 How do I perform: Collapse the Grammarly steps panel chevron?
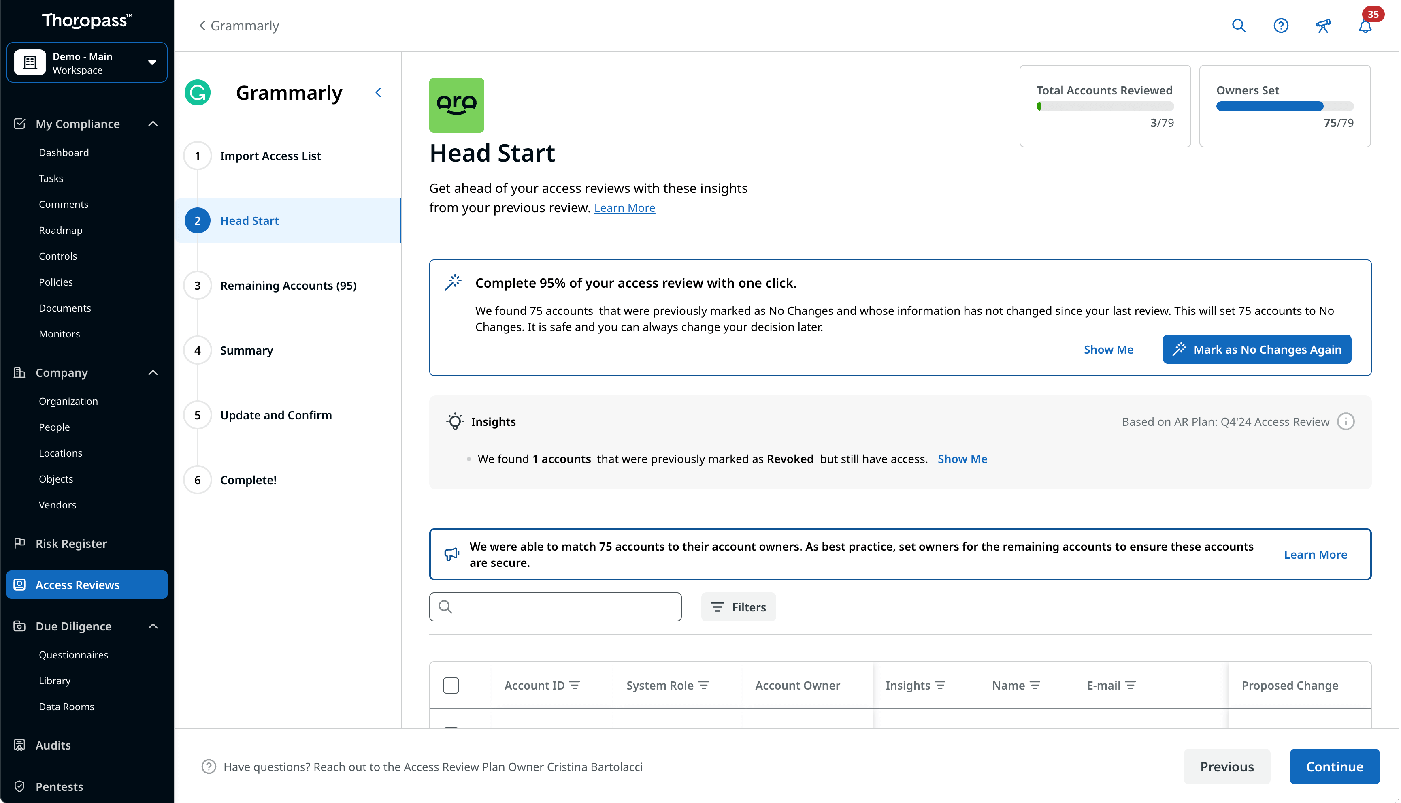click(x=378, y=93)
